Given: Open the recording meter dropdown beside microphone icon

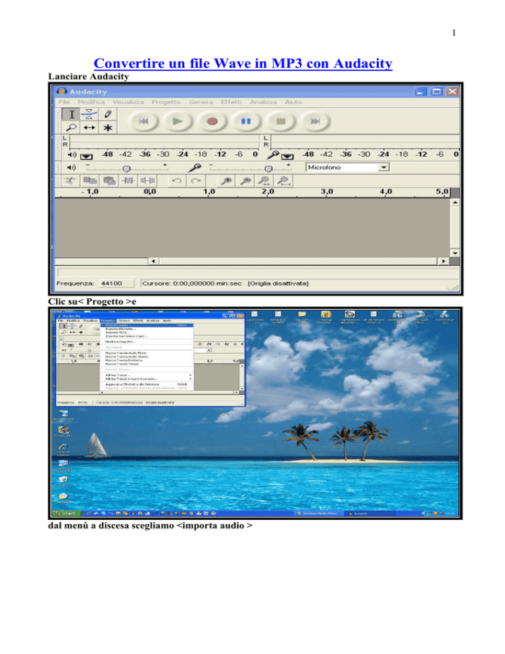Looking at the screenshot, I should (287, 157).
